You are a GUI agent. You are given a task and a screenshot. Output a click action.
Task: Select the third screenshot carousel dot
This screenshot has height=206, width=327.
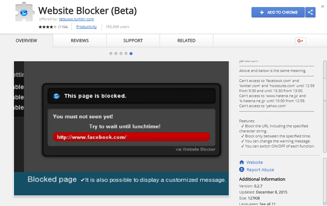tap(121, 54)
